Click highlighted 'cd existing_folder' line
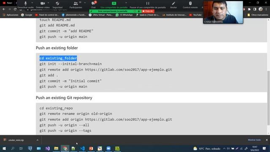The image size is (270, 152). coord(58,58)
